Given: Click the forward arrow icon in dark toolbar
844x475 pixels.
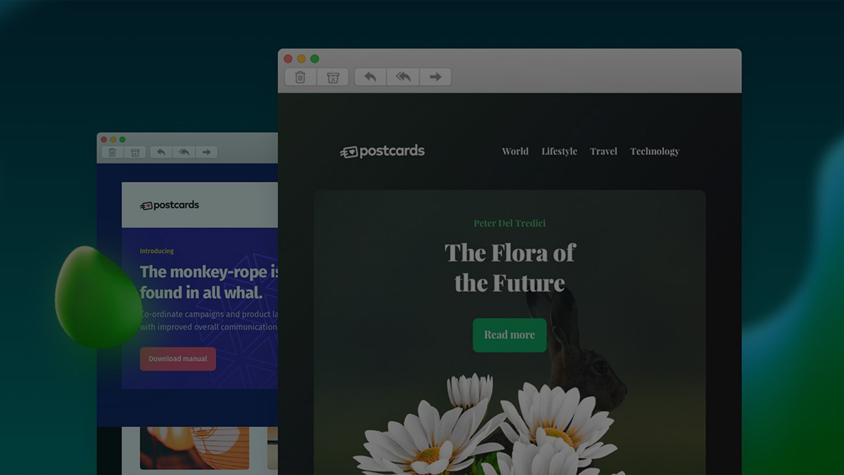Looking at the screenshot, I should 435,77.
